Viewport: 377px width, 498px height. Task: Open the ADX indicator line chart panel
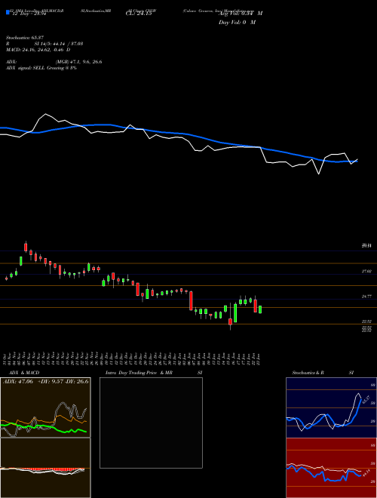pos(45,407)
